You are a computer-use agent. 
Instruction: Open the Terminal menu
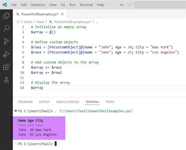click(86, 5)
